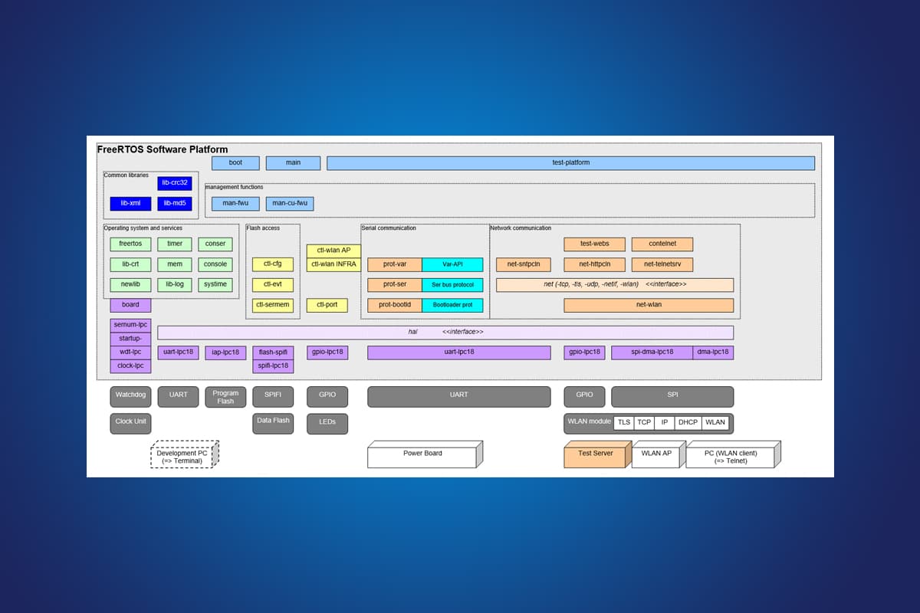The width and height of the screenshot is (920, 613).
Task: Click the systime block
Action: click(215, 285)
